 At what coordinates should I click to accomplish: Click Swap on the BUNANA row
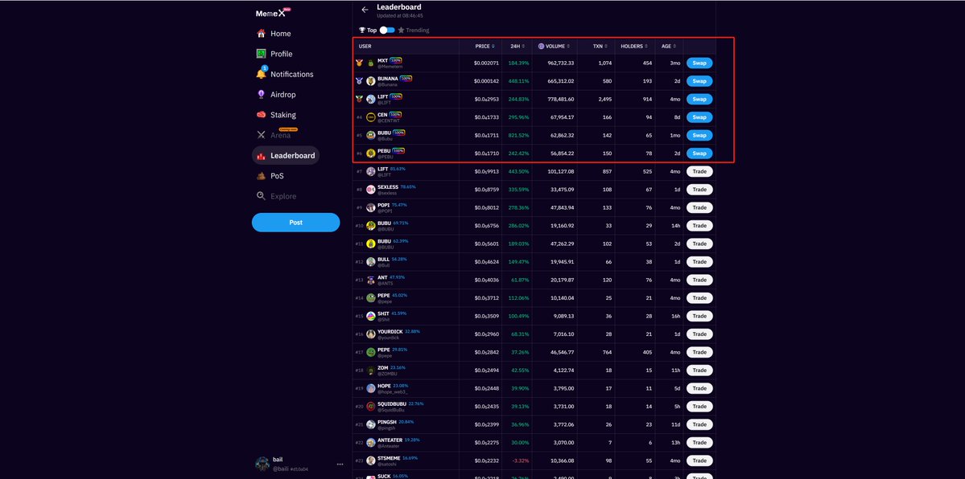[x=699, y=81]
